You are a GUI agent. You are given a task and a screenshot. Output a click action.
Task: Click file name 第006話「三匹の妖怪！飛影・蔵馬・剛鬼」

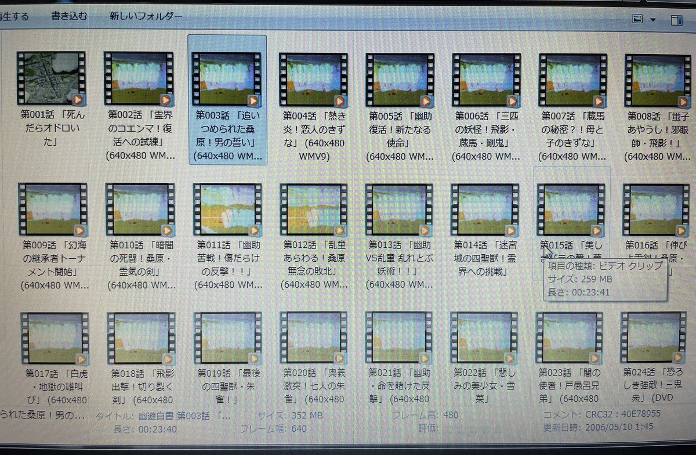pyautogui.click(x=487, y=136)
